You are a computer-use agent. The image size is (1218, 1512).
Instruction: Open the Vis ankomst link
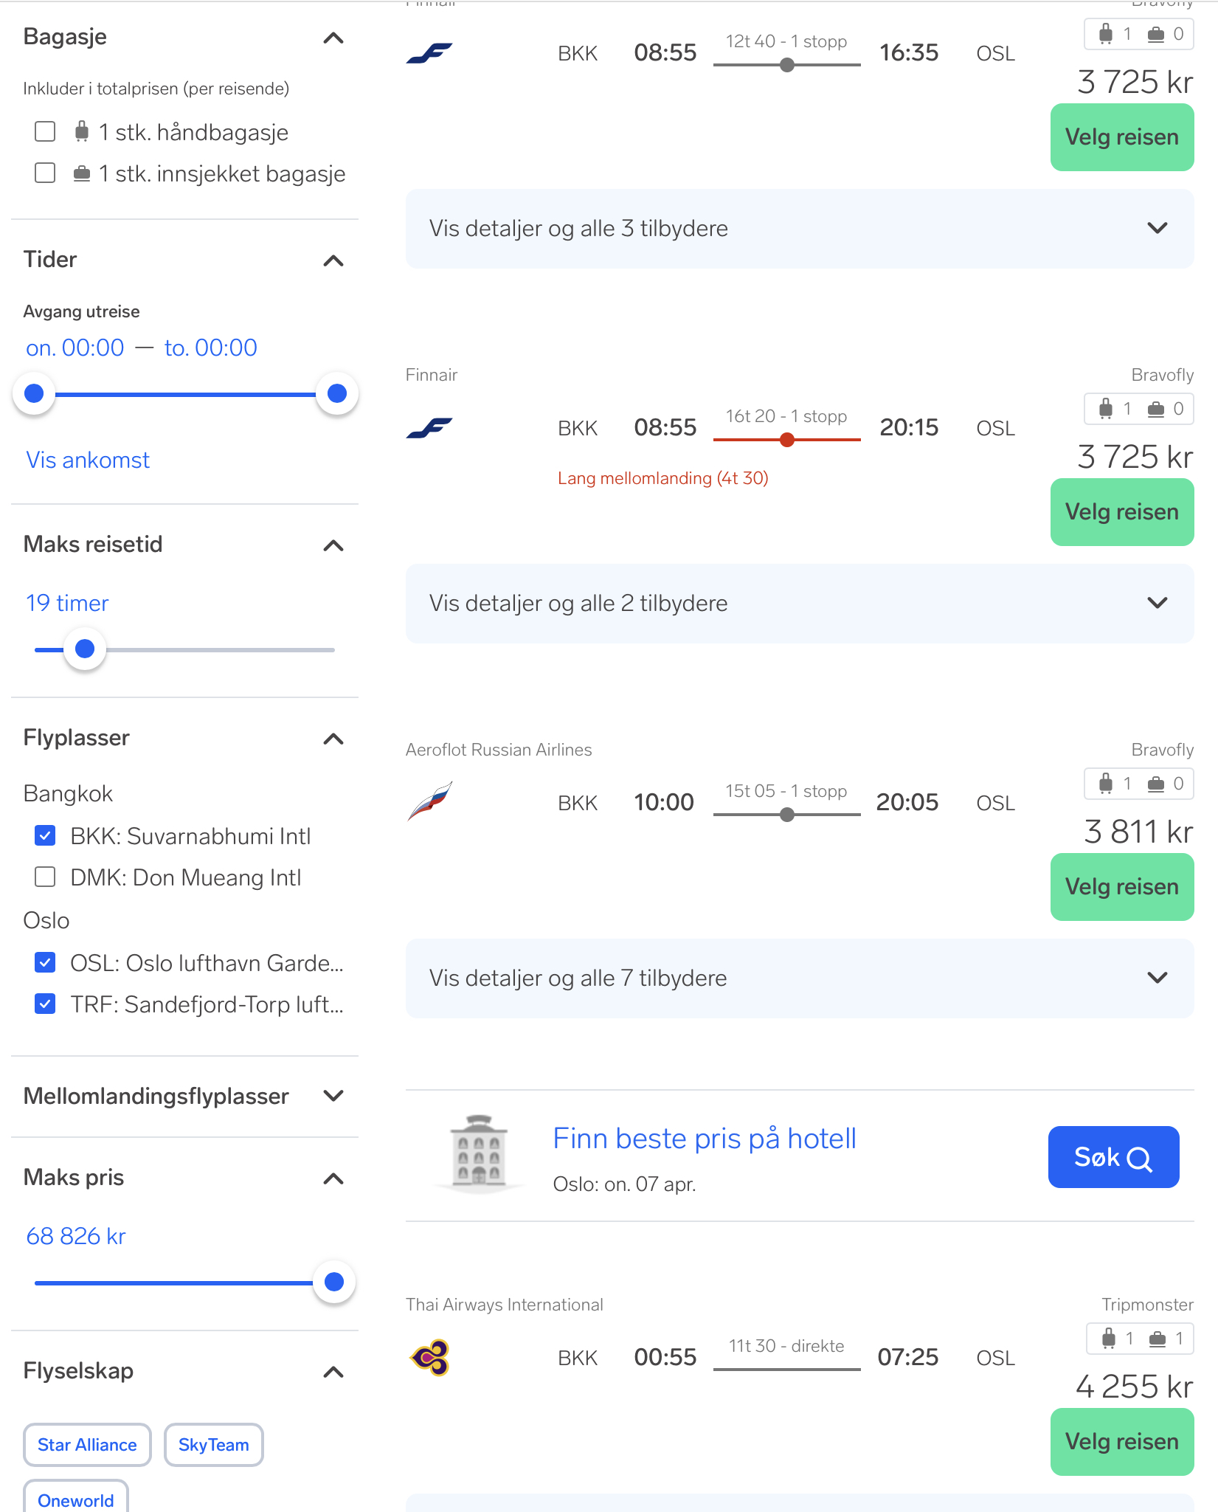pyautogui.click(x=88, y=460)
